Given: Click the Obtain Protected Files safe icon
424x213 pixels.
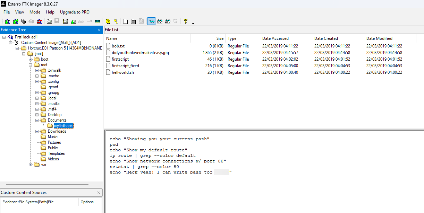Looking at the screenshot, I should (108, 21).
